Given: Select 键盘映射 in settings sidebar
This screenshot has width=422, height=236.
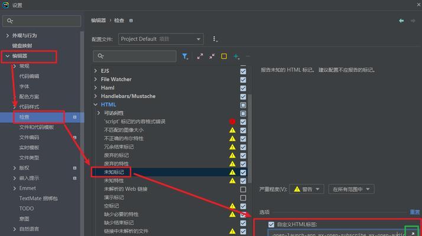Looking at the screenshot, I should (x=22, y=45).
